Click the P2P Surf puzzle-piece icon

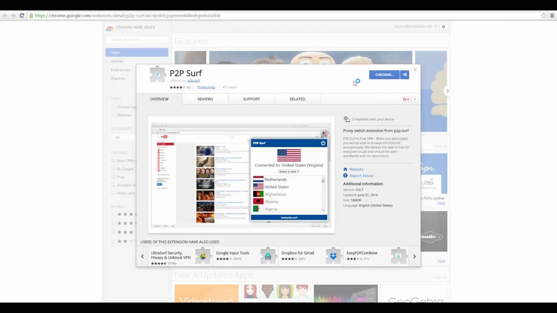[157, 74]
